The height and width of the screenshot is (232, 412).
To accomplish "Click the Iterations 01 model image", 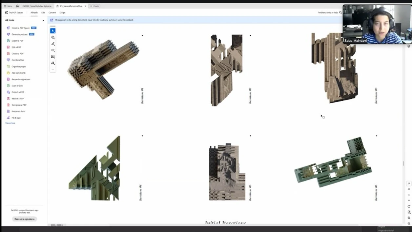I will tap(103, 69).
